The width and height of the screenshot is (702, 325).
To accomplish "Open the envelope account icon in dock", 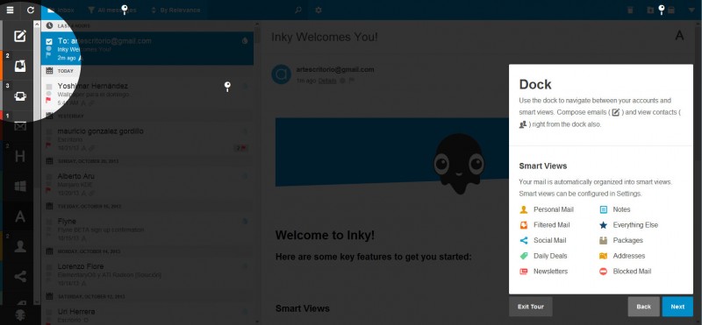I will point(19,126).
